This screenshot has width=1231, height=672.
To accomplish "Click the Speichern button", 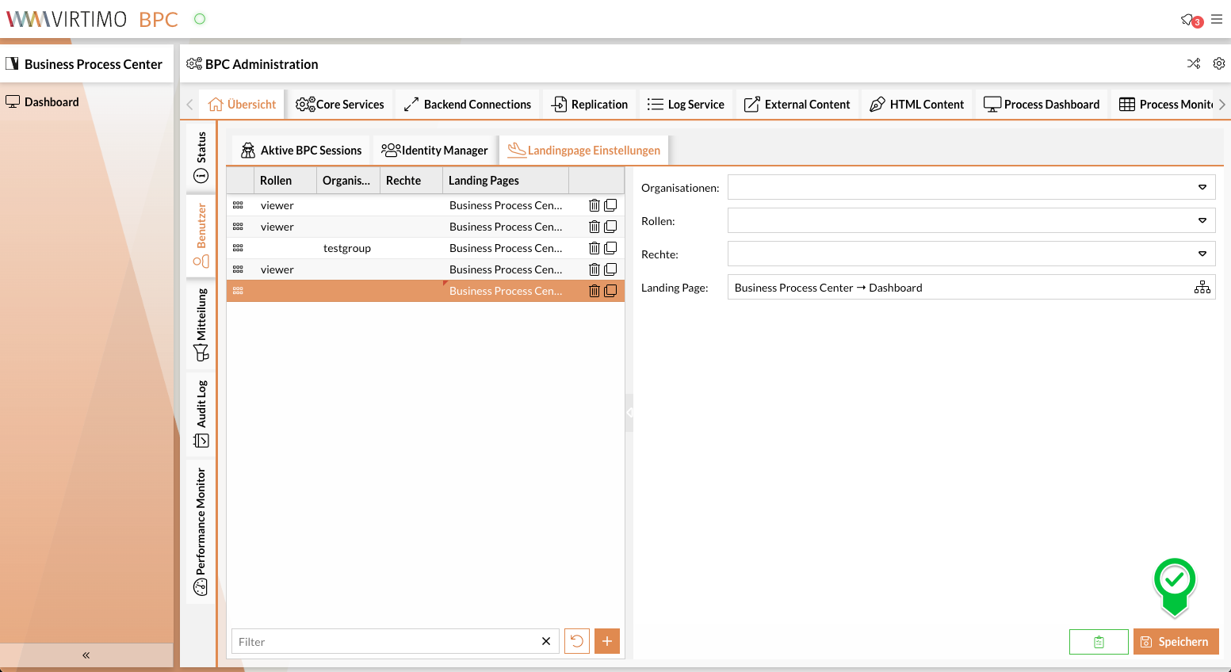I will (x=1176, y=642).
